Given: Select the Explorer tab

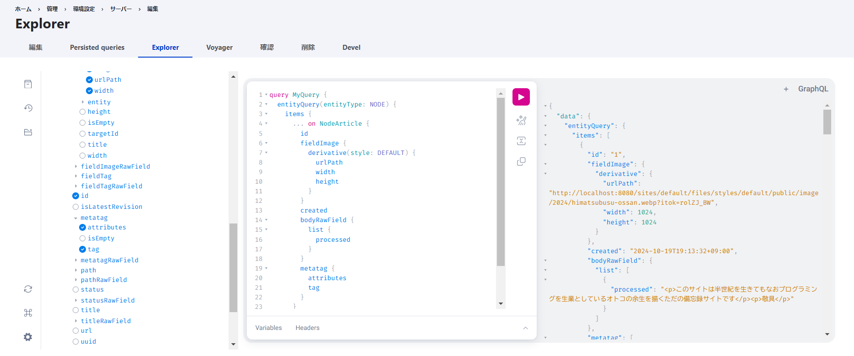Looking at the screenshot, I should pos(165,48).
